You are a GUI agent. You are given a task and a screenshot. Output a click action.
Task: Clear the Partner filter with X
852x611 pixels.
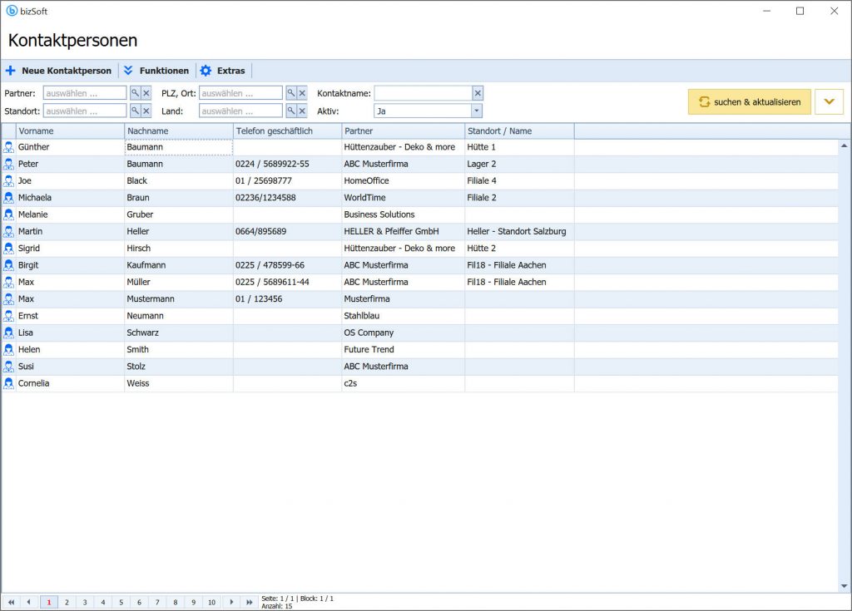[146, 93]
